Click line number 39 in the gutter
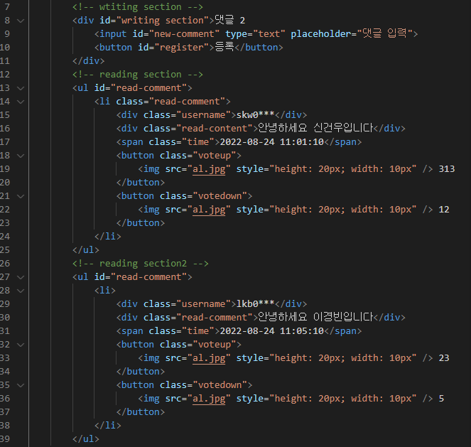The width and height of the screenshot is (471, 447). pyautogui.click(x=5, y=439)
